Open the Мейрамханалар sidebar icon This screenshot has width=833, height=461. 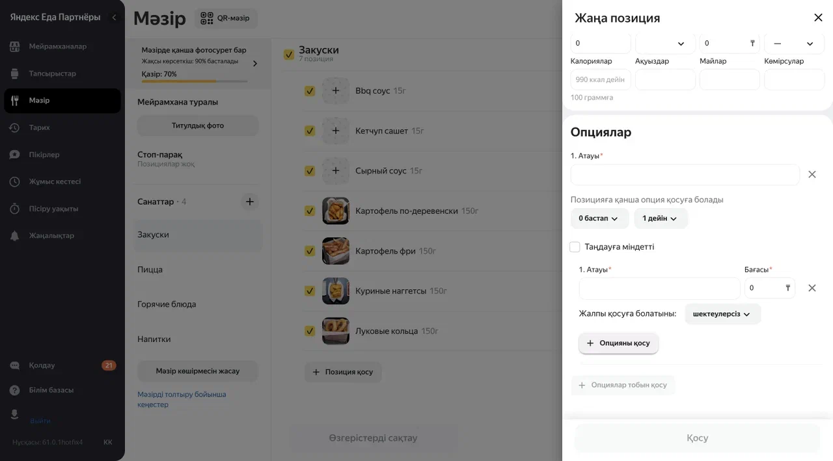coord(14,47)
